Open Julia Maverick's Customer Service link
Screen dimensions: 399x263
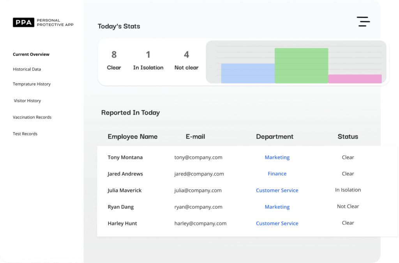tap(277, 191)
